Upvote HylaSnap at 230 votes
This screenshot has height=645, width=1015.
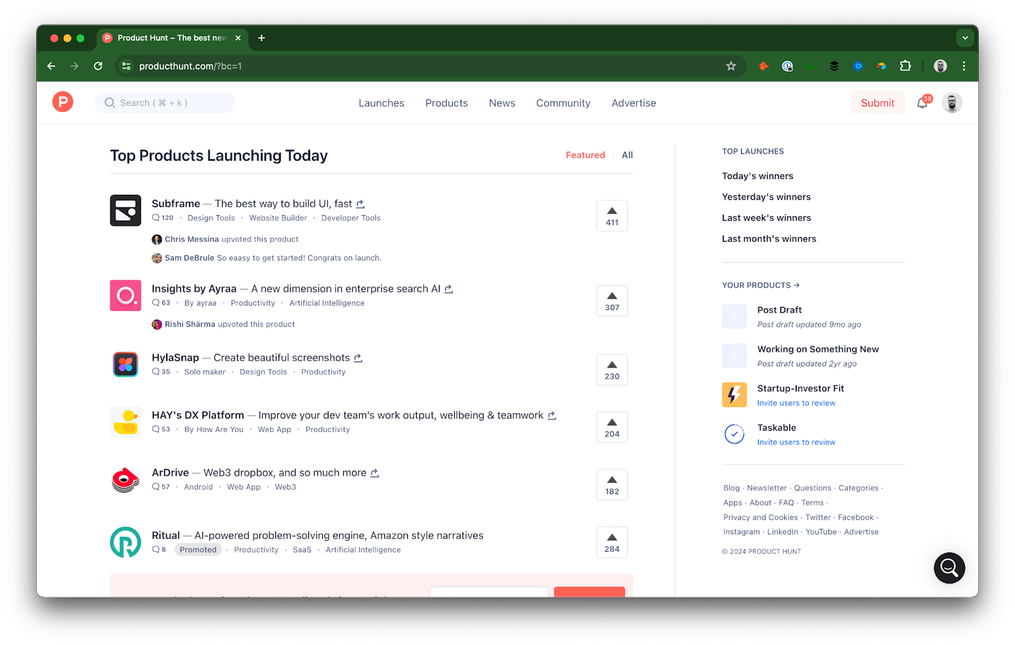click(612, 370)
